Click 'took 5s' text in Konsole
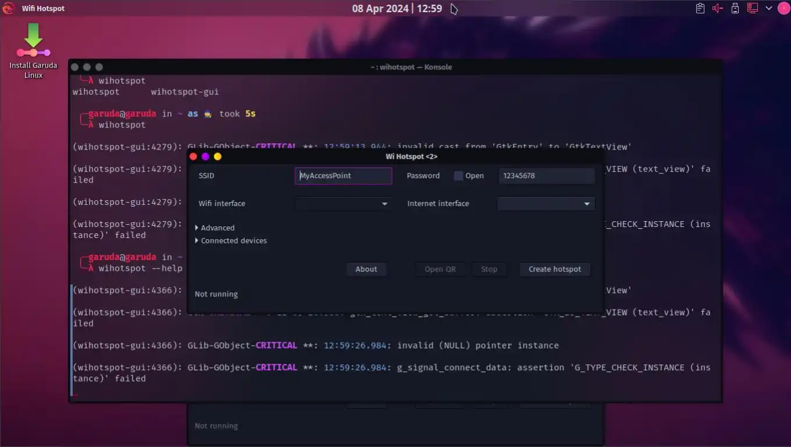Screen dimensions: 791x447 (237, 113)
